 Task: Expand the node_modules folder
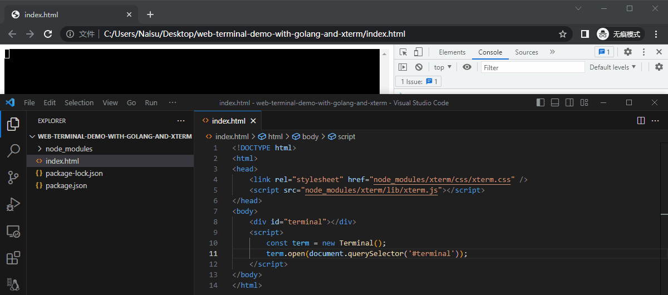point(110,149)
